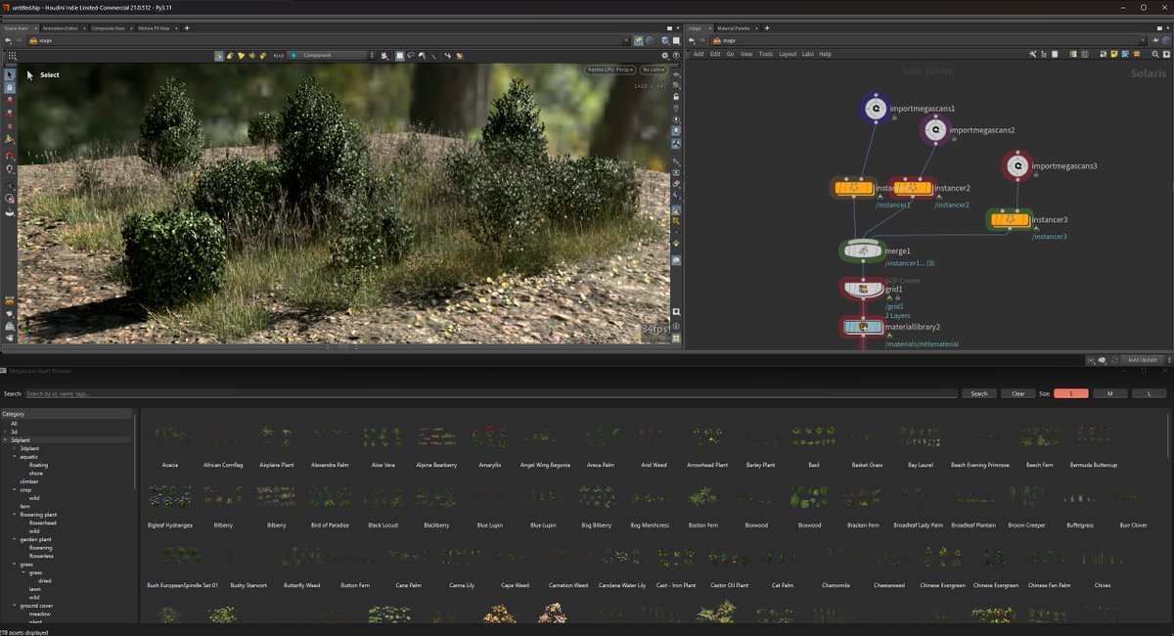Collapse the flowering plant subcategory
The height and width of the screenshot is (636, 1174).
coord(14,515)
